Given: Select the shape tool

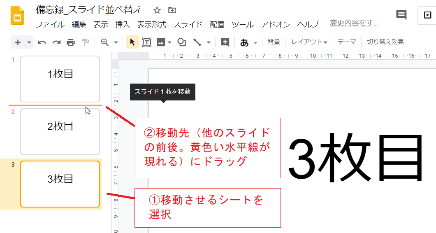Looking at the screenshot, I should click(181, 42).
